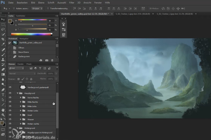Select the Starthilfe_green_valley.psd snapshot thumbnail
Screen dimensions: 211x140
(15, 43)
